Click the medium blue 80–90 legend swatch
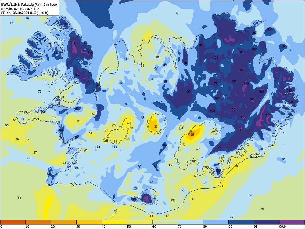This screenshot has height=229, width=305. tap(216, 222)
